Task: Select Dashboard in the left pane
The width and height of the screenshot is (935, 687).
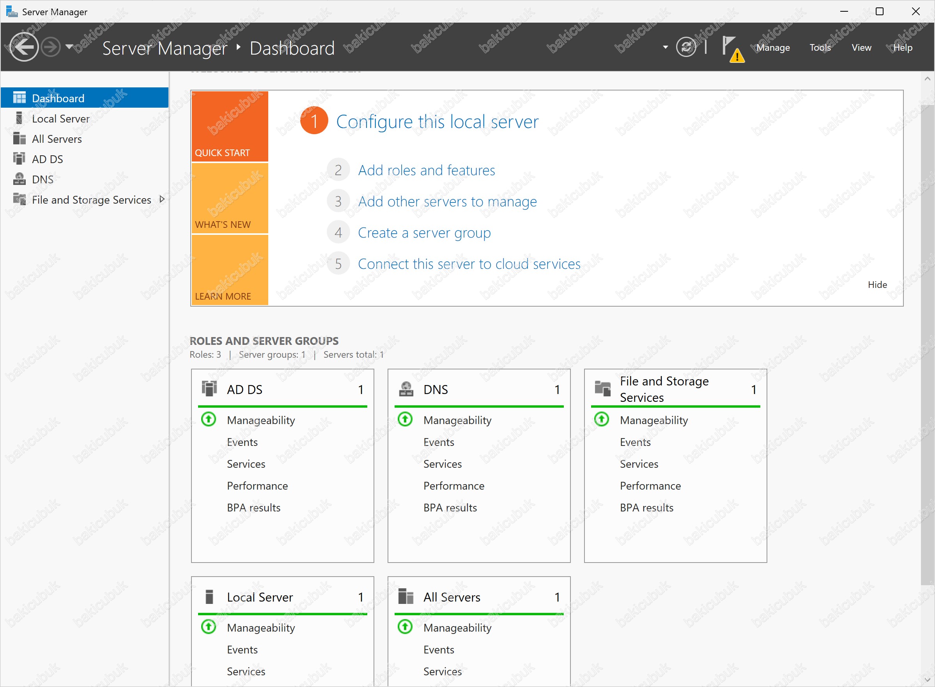Action: coord(84,98)
